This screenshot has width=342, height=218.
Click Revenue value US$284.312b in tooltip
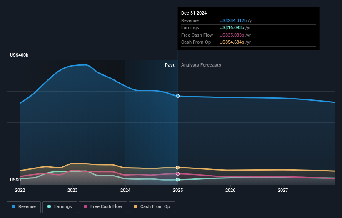tap(233, 20)
